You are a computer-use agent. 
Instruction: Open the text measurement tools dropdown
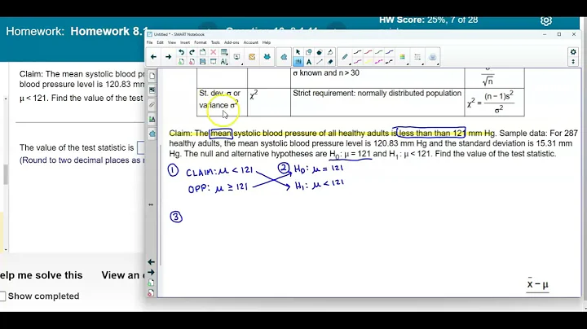224,62
